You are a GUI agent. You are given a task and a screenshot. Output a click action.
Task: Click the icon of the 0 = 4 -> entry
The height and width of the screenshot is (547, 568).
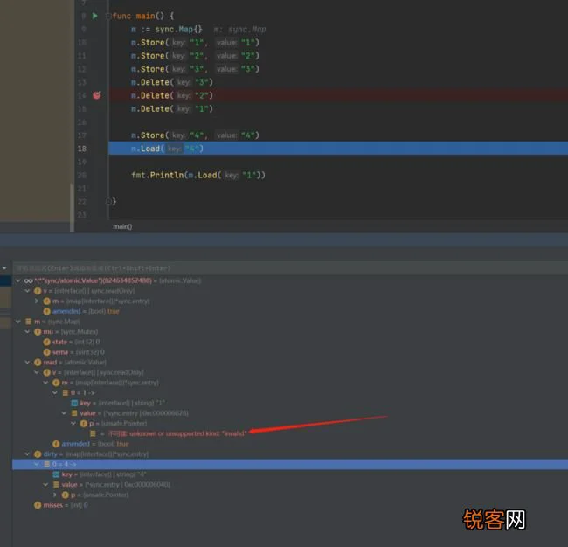coord(46,464)
